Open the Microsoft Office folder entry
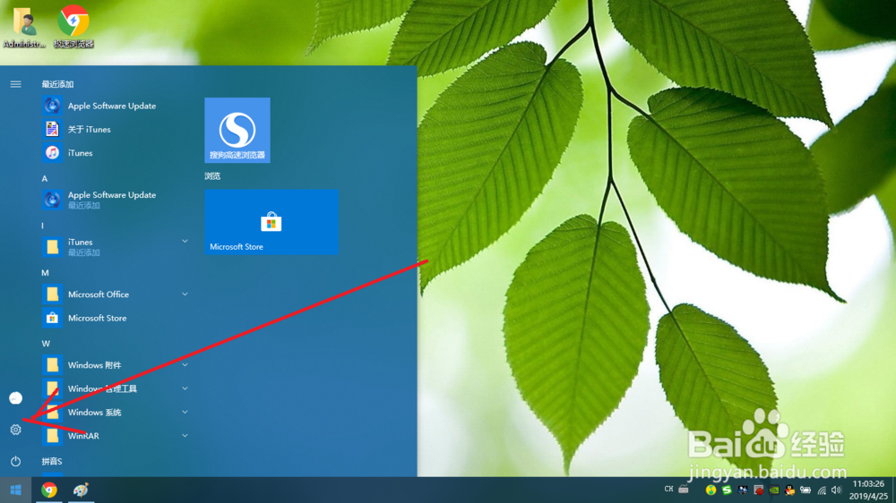The image size is (896, 503). 115,294
